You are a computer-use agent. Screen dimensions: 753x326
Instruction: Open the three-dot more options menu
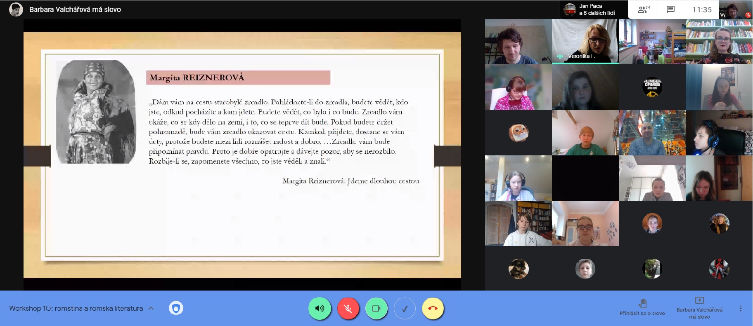pyautogui.click(x=741, y=308)
